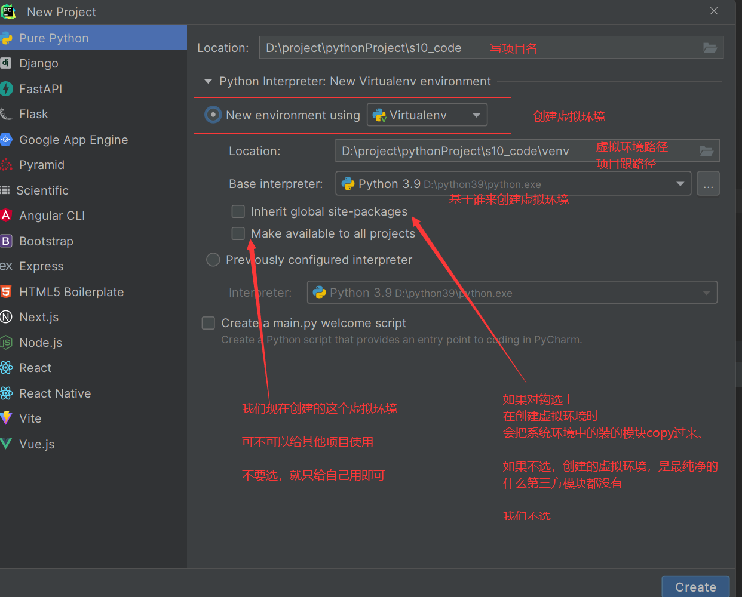The width and height of the screenshot is (742, 597).
Task: Click the project Location path field
Action: point(491,48)
